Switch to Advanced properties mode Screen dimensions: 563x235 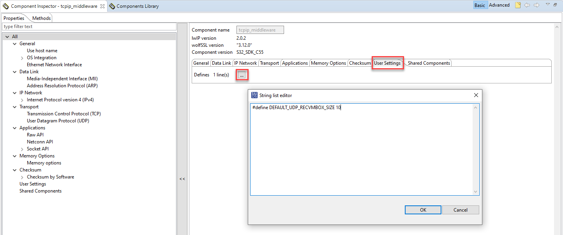[x=499, y=5]
